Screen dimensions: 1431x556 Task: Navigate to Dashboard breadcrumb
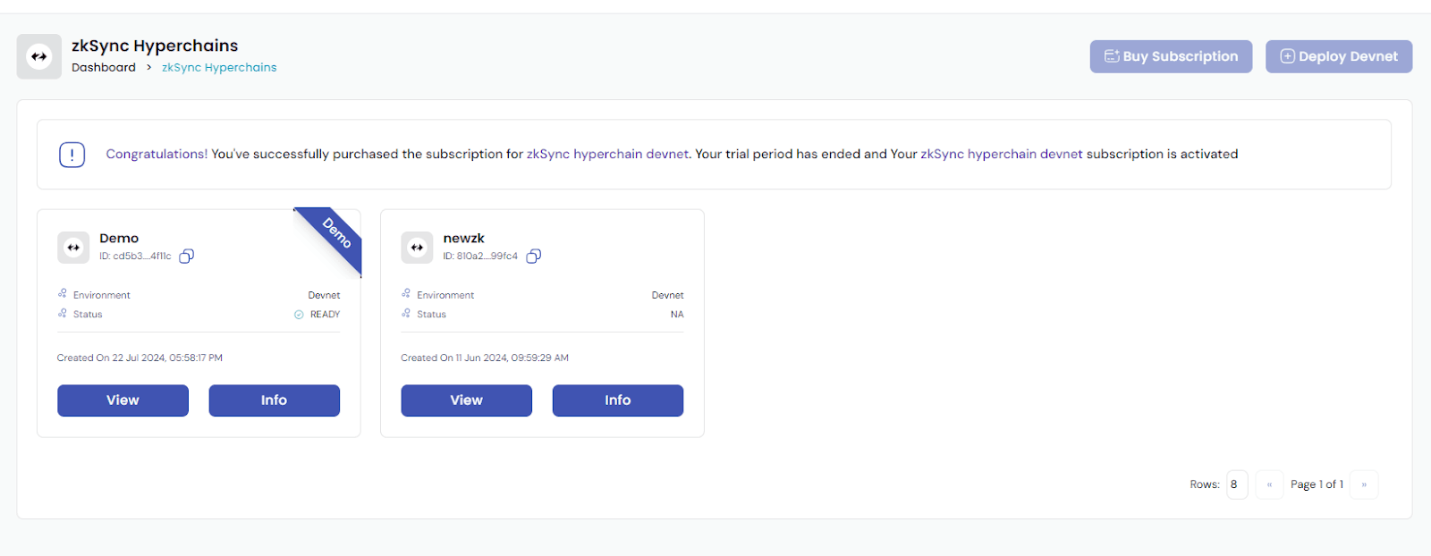pos(104,68)
